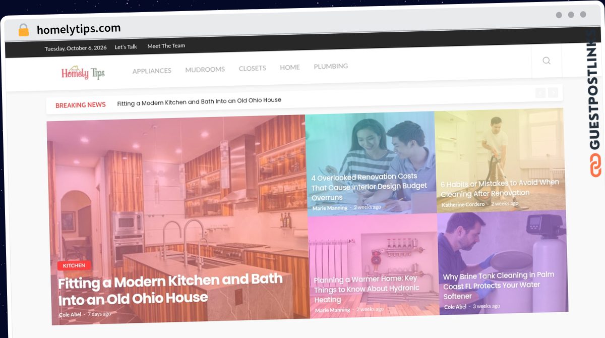Click the Homely Tips logo
Viewport: 605px width, 338px height.
83,73
